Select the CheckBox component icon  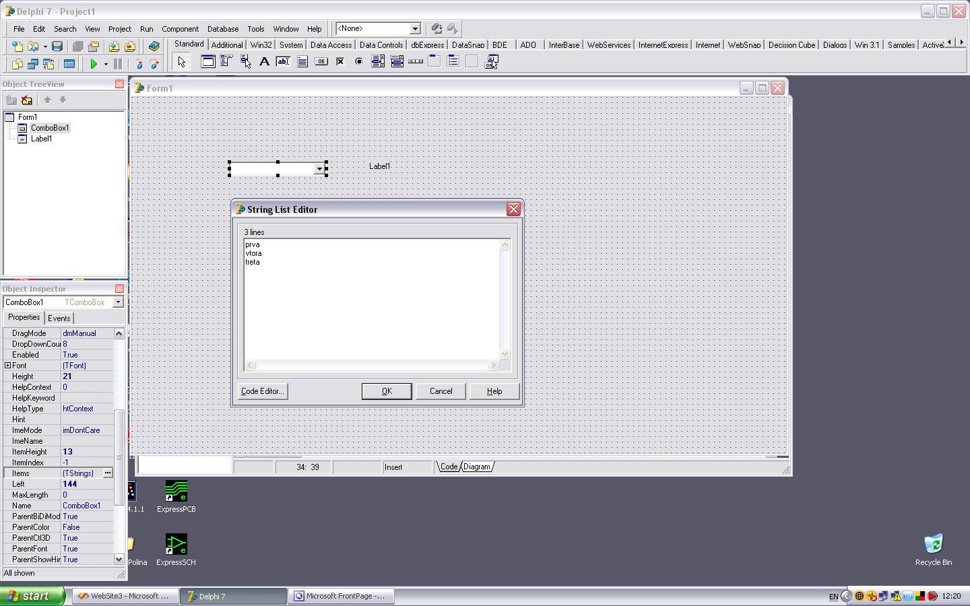340,61
